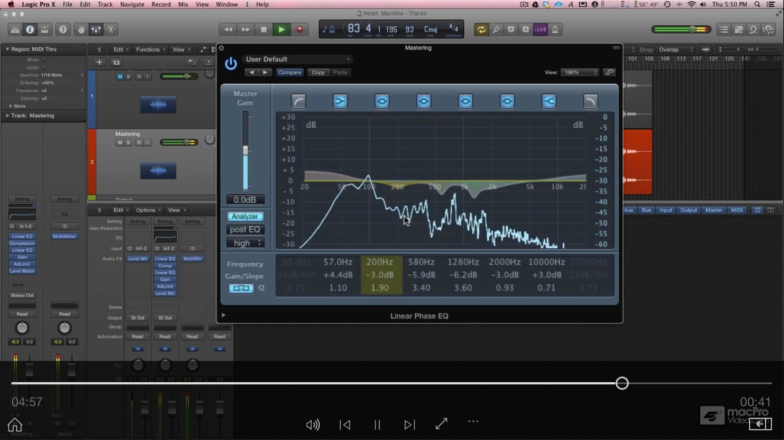Click the green Play button

281,30
